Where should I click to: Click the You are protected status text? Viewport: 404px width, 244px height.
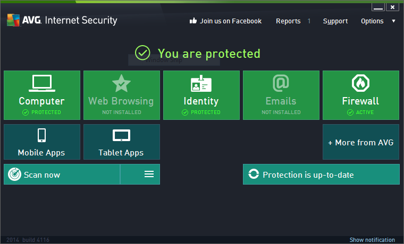click(209, 54)
